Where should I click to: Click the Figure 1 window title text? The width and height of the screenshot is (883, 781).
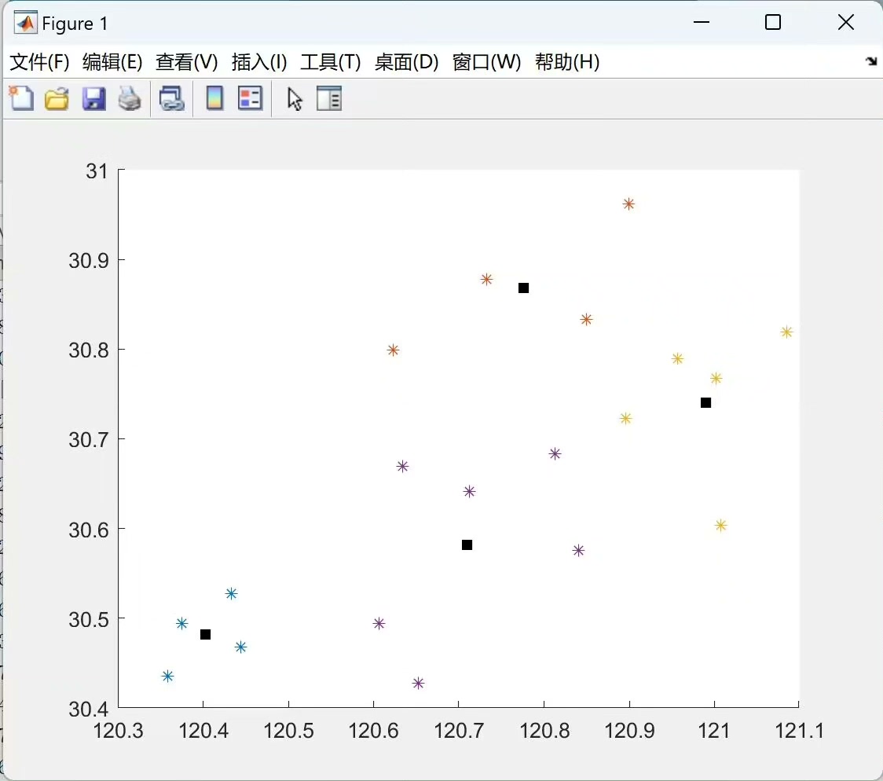(x=75, y=24)
